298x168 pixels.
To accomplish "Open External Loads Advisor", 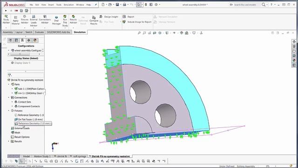I will point(34,21).
